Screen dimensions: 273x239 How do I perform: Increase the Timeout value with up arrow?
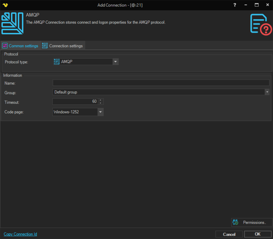point(101,100)
